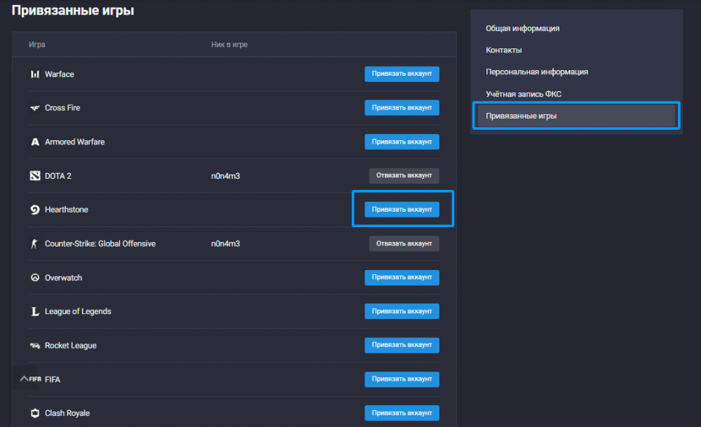This screenshot has height=427, width=701.
Task: Unlink the DOTA 2 account
Action: [x=404, y=176]
